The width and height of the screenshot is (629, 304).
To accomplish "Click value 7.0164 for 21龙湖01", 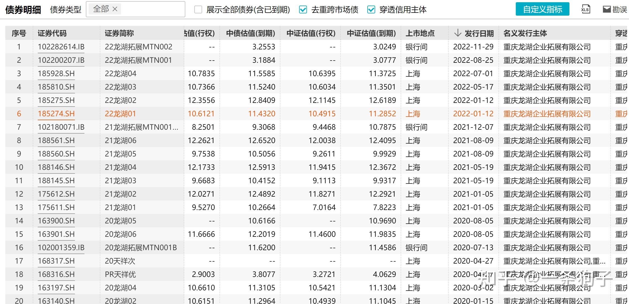I will (324, 207).
